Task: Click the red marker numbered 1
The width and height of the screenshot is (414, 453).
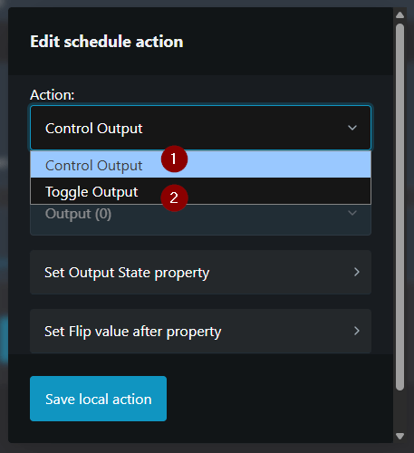Action: click(x=174, y=159)
